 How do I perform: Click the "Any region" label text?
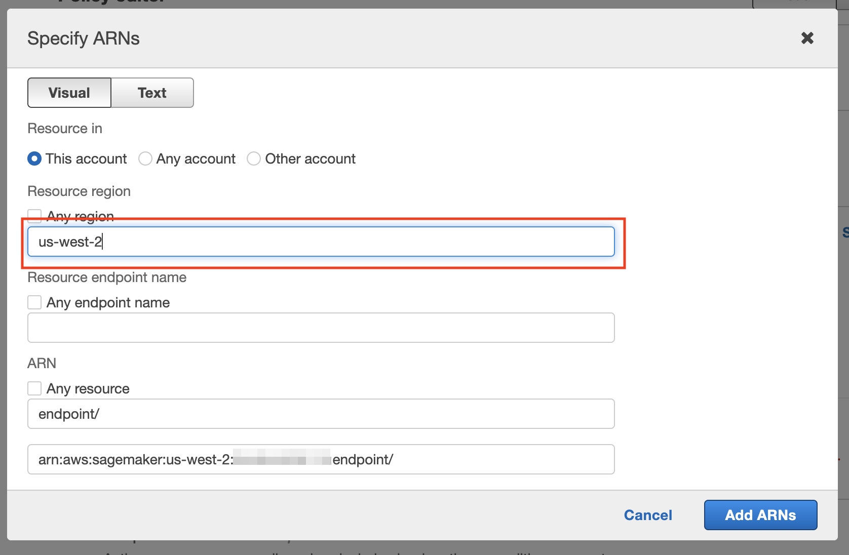(80, 215)
